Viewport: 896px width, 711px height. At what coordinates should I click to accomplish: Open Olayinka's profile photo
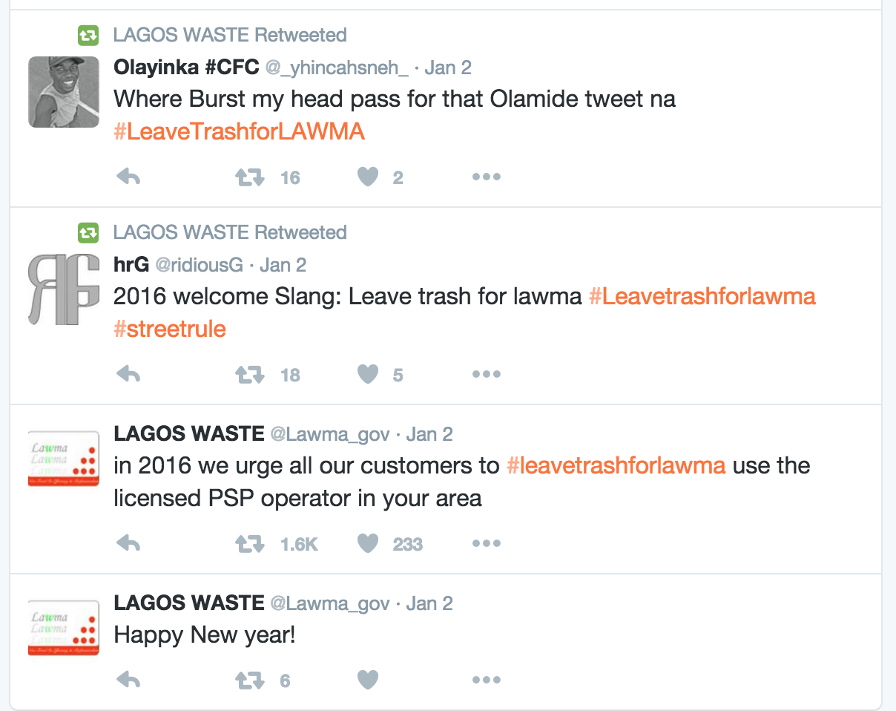coord(64,92)
